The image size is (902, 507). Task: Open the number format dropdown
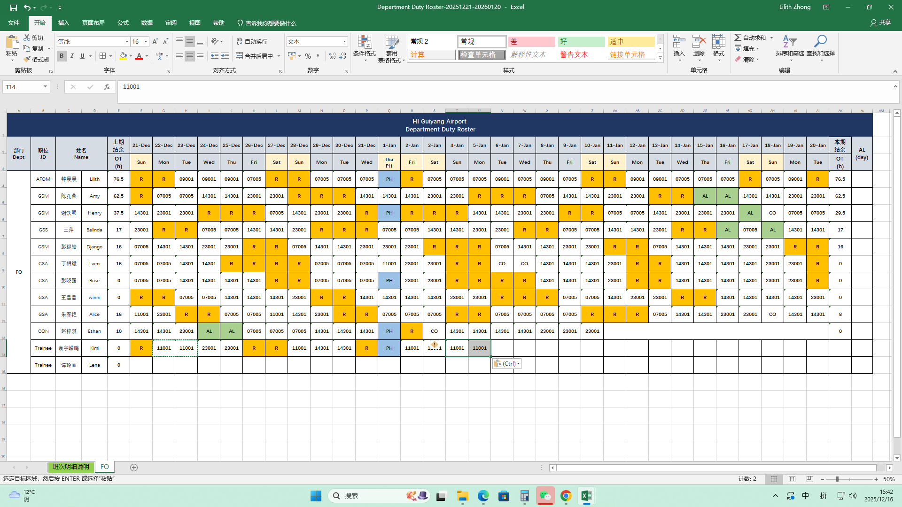tap(344, 42)
